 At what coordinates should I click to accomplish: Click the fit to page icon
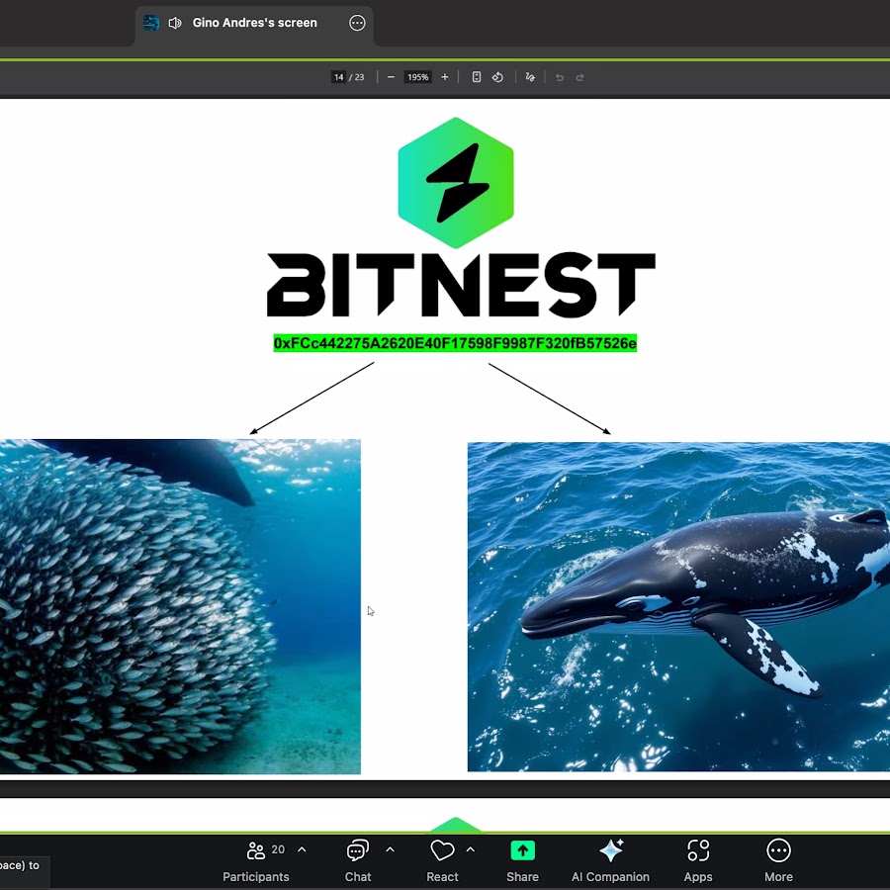click(477, 77)
